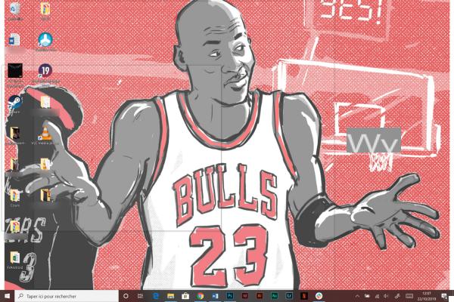Open the round multicolor taskbar app icon
The width and height of the screenshot is (454, 302).
click(x=319, y=296)
